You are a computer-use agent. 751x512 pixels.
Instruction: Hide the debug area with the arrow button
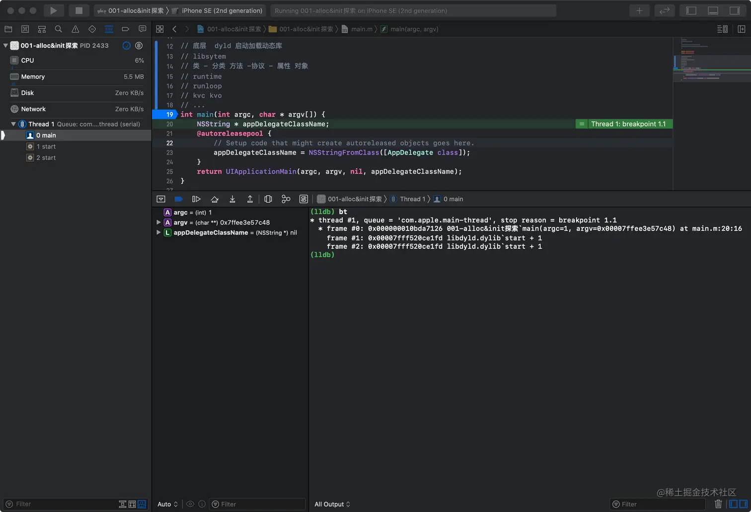tap(161, 199)
